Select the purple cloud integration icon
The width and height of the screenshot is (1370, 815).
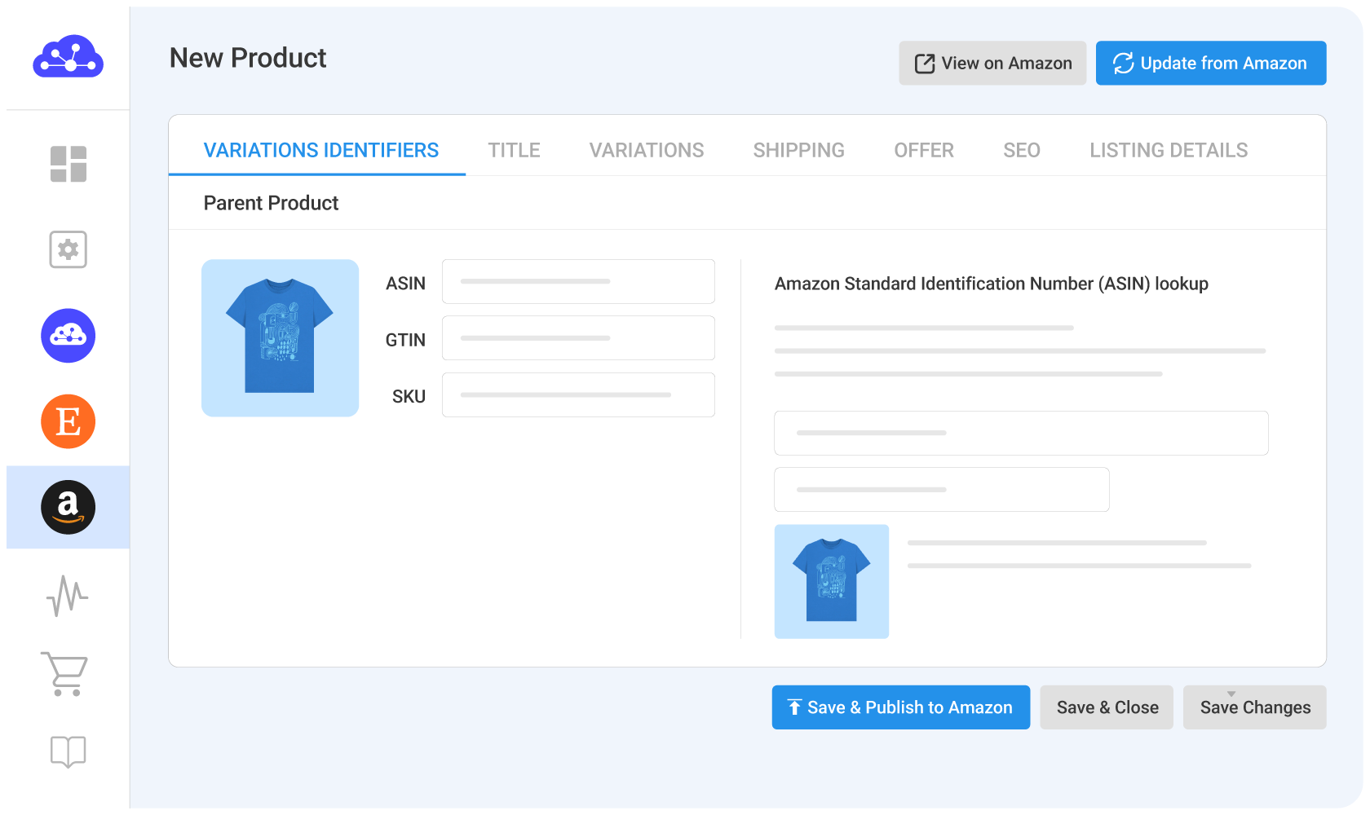pyautogui.click(x=68, y=336)
